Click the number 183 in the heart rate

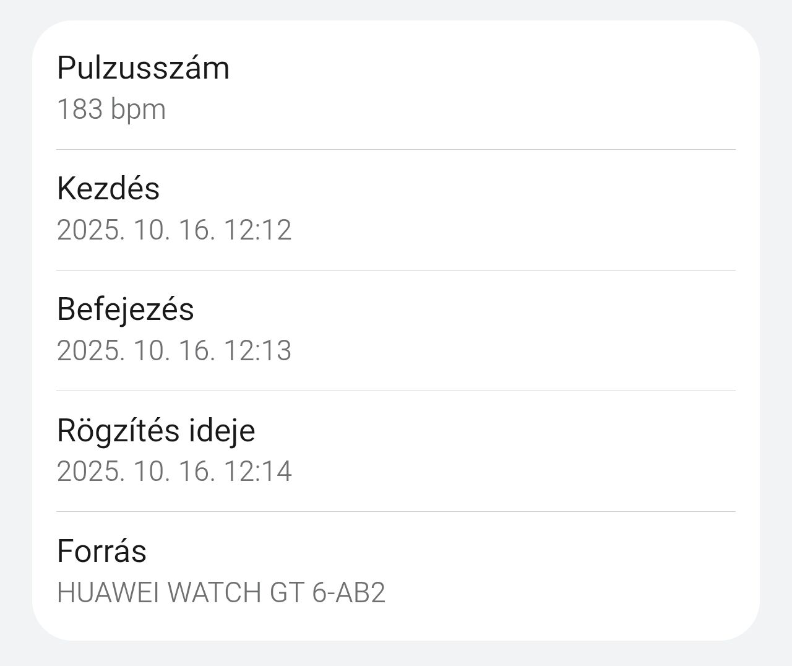(79, 110)
